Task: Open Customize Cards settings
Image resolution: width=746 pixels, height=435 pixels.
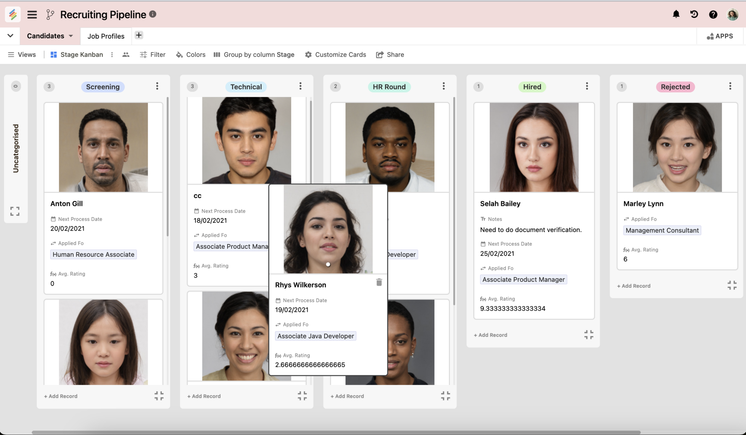Action: (335, 54)
